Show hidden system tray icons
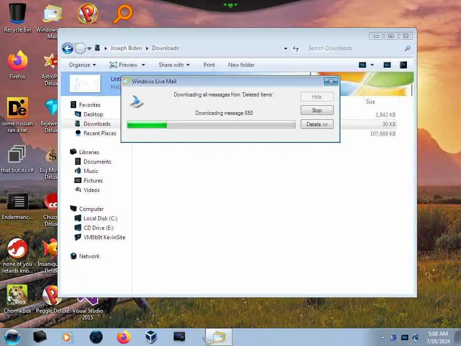 (x=383, y=337)
